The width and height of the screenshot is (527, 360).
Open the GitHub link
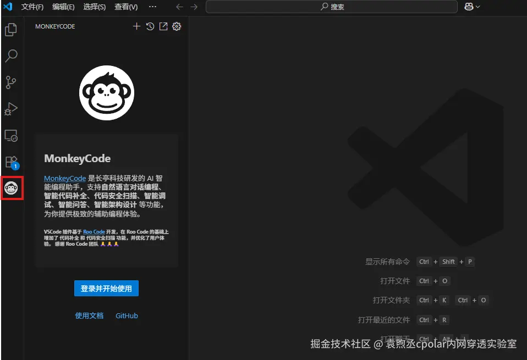click(127, 315)
